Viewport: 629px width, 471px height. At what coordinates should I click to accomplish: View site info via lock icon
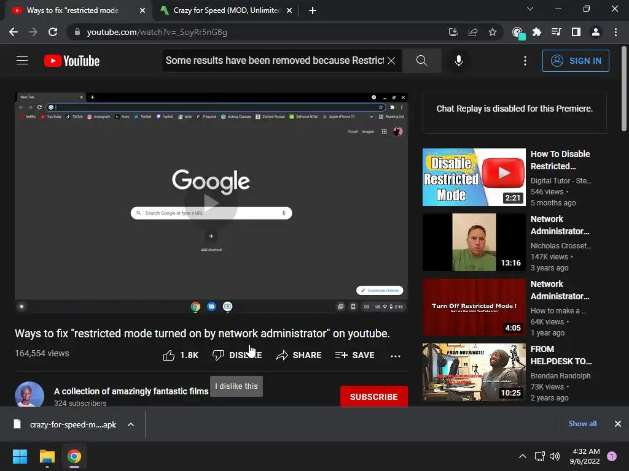(x=77, y=32)
